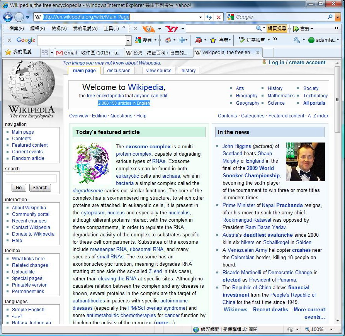Select the address bar URL field
Image resolution: width=345 pixels, height=336 pixels.
(119, 17)
